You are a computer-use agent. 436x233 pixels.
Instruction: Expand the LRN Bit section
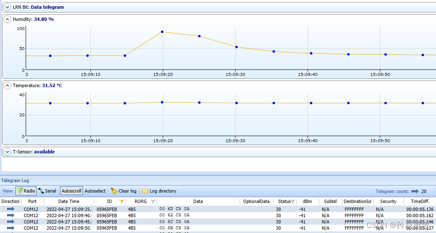pos(7,7)
